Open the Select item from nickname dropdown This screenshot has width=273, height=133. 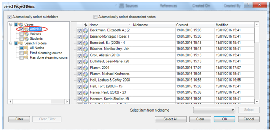point(214,110)
